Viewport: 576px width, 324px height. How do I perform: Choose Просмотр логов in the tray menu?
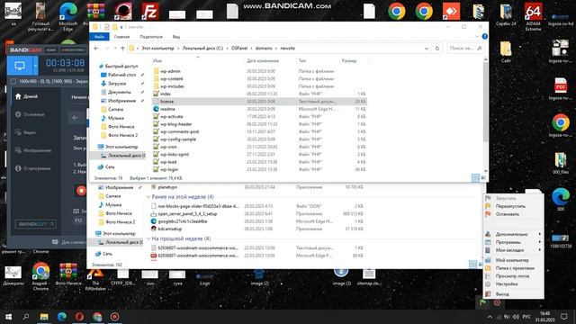coord(512,276)
